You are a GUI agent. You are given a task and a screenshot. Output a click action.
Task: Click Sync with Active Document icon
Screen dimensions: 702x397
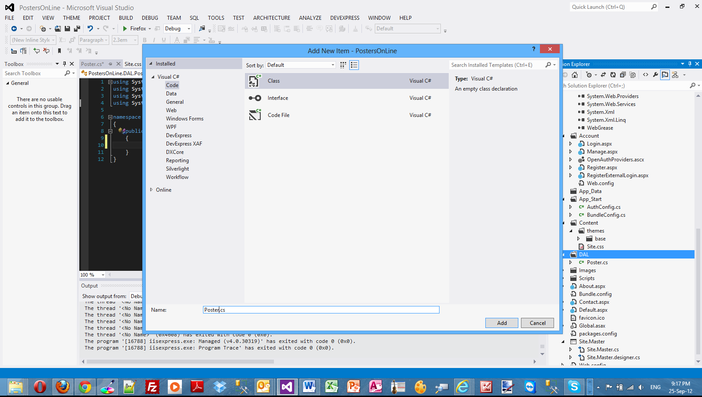(x=603, y=75)
